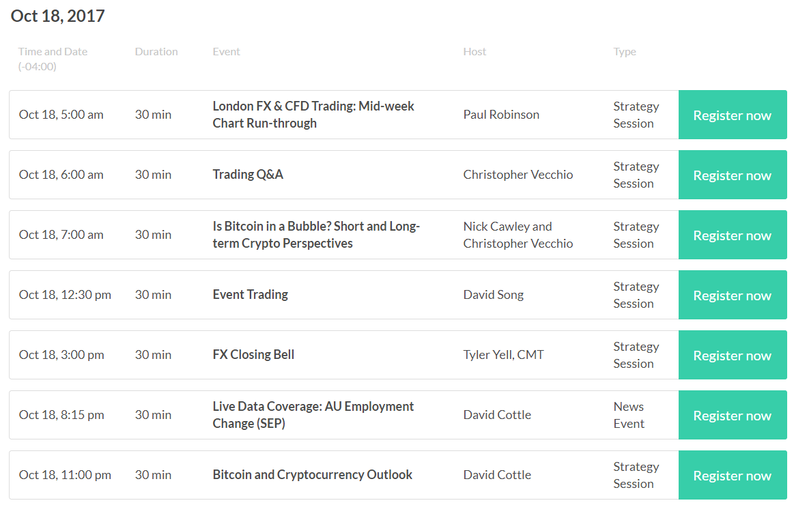
Task: Open London FX & CFD Trading event title
Action: (x=313, y=115)
